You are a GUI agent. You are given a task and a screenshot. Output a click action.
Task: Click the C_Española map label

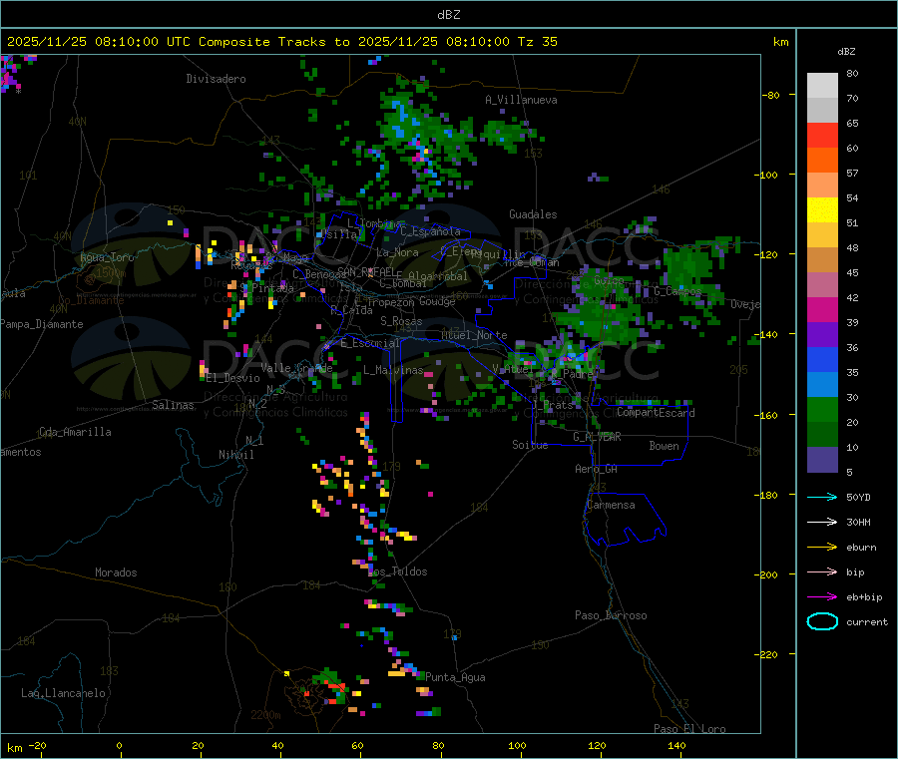coord(430,231)
